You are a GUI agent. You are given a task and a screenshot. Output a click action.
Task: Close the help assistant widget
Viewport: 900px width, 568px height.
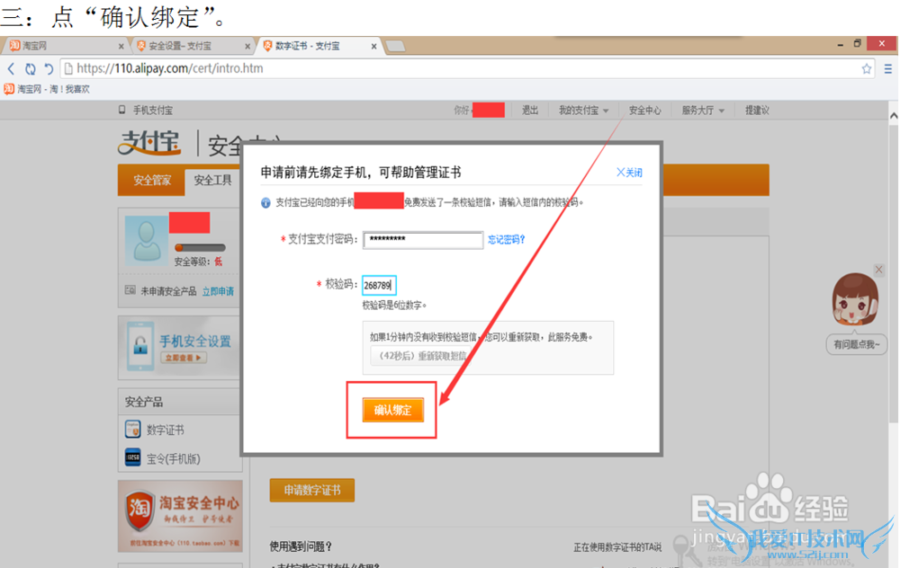click(878, 270)
